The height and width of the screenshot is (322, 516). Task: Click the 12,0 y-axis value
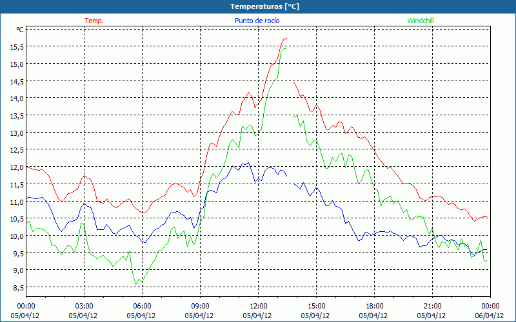(x=17, y=167)
